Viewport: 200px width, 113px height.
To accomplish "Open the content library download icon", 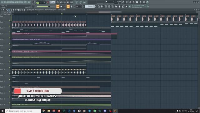I will (x=147, y=2).
